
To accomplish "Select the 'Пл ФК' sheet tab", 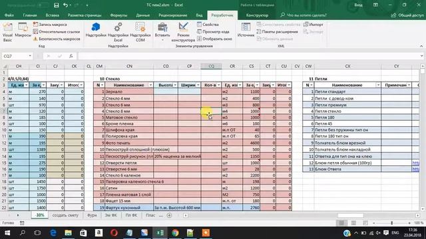I will (x=131, y=215).
